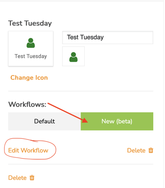Click the divider line below Change Icon
This screenshot has width=165, height=188.
pyautogui.click(x=81, y=91)
